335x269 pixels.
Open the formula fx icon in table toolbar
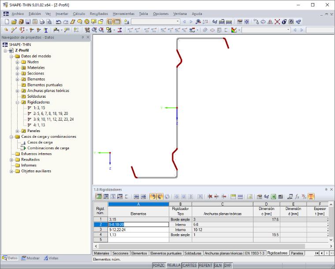(297, 197)
